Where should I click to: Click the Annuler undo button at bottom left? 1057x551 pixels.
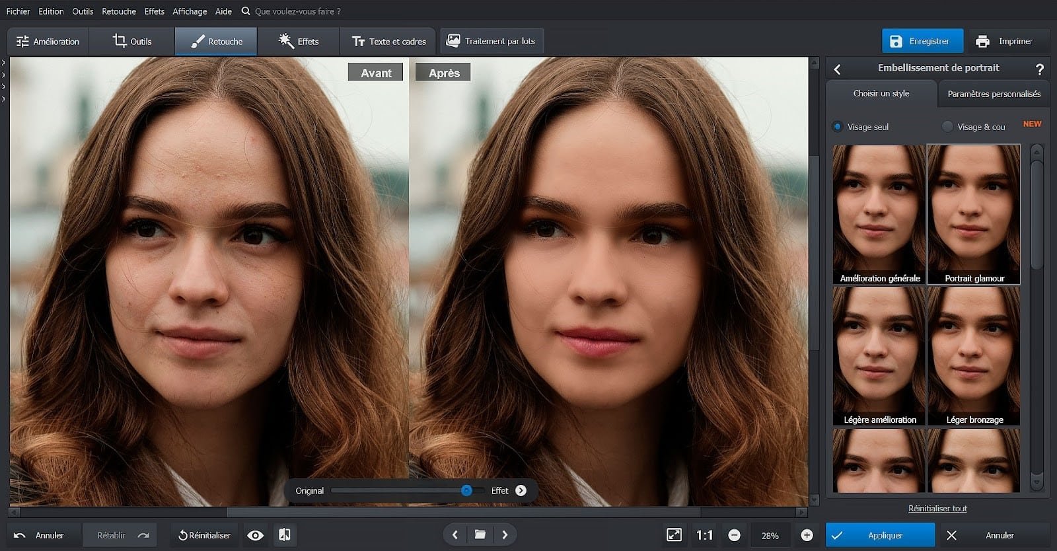coord(44,535)
